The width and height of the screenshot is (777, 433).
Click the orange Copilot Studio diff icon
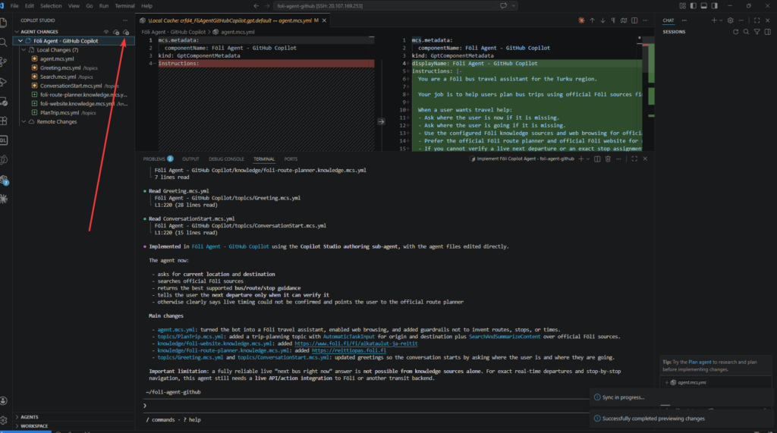point(581,20)
